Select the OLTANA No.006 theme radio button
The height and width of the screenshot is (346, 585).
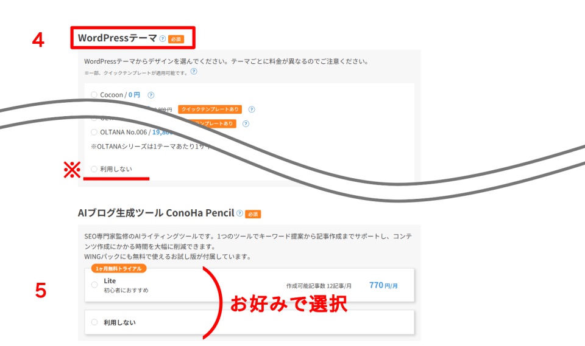[94, 132]
